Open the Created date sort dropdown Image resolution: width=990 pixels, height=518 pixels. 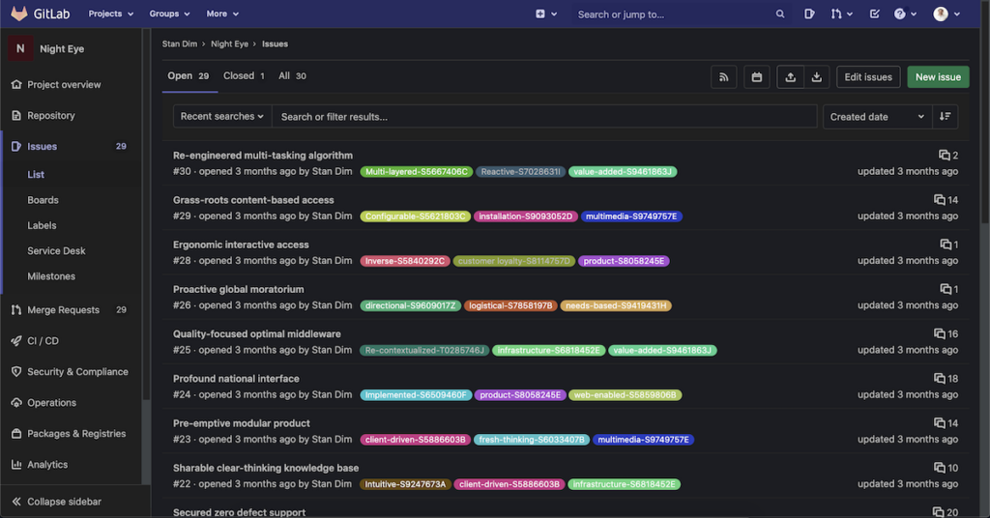pos(878,117)
